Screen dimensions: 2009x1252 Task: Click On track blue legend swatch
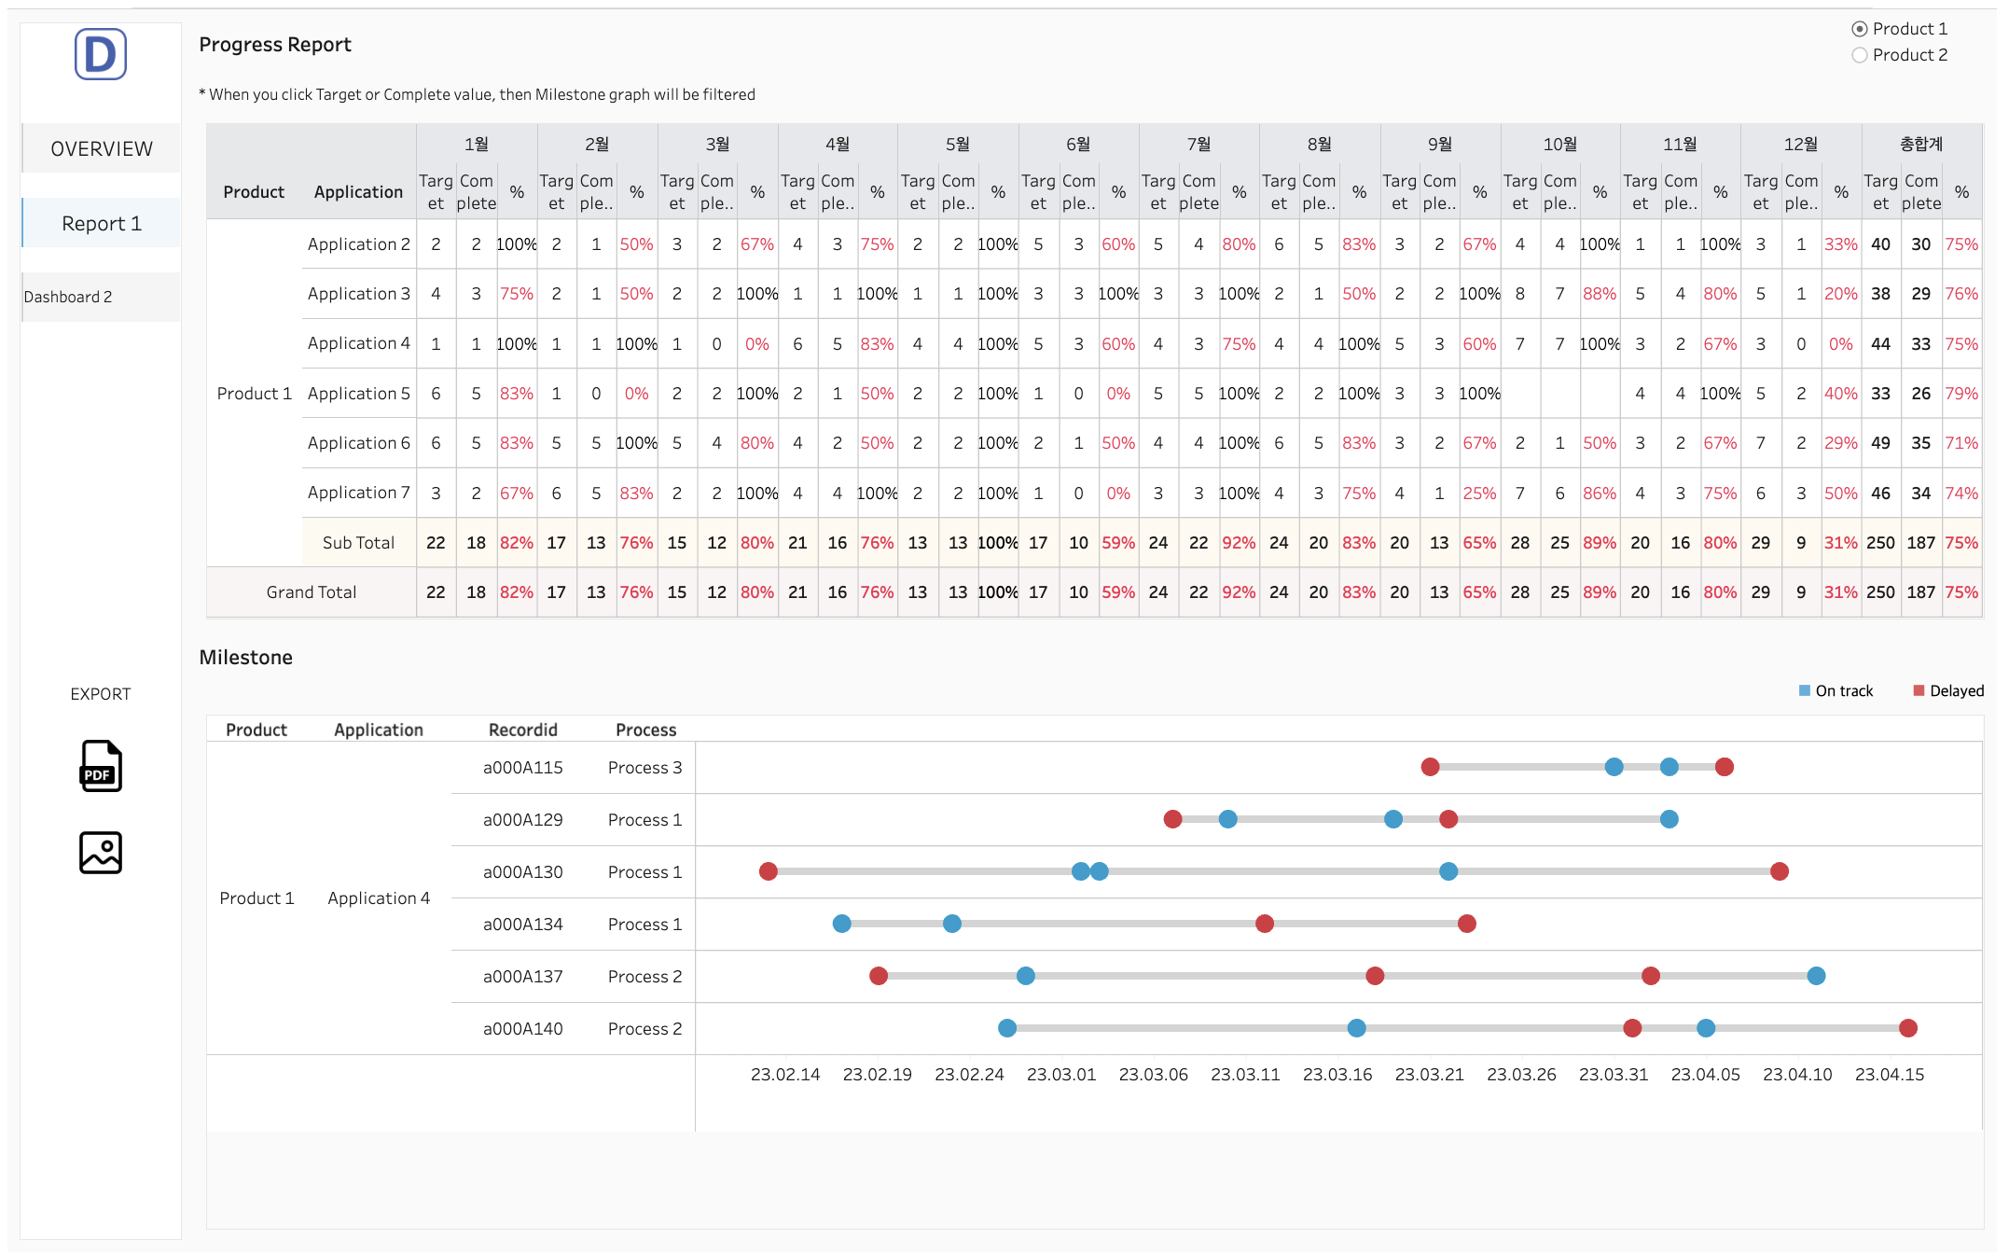(x=1805, y=691)
